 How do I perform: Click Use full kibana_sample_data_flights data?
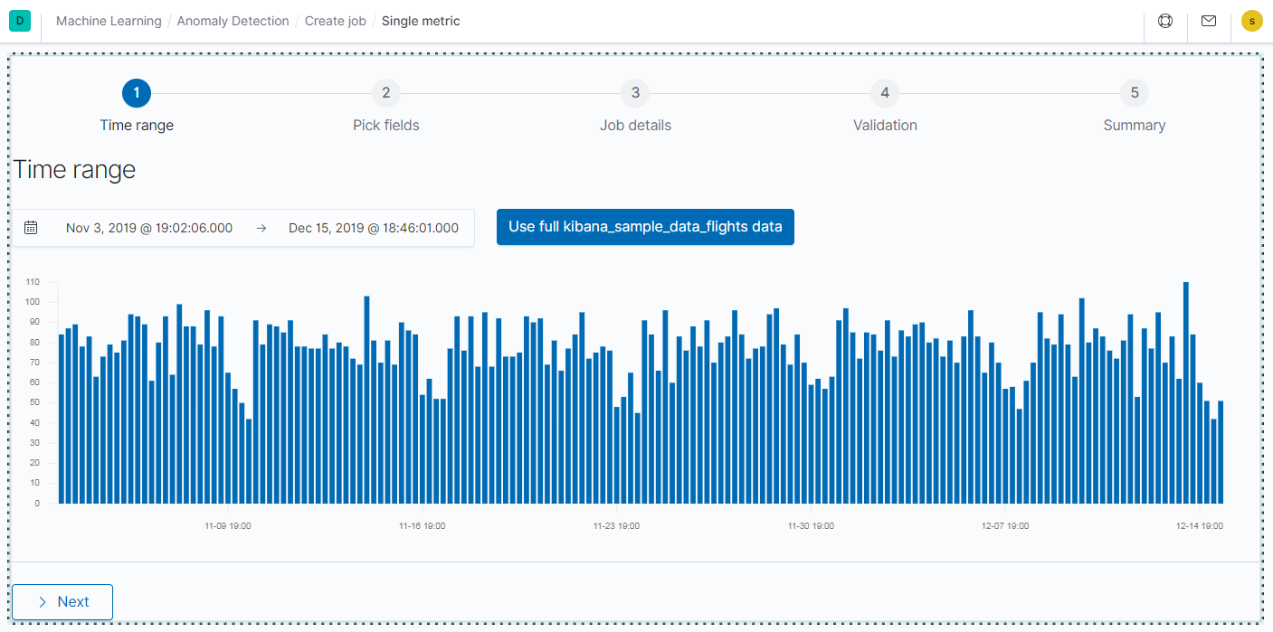tap(644, 227)
